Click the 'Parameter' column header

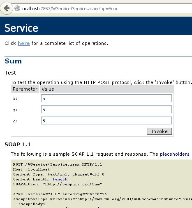[x=25, y=89]
